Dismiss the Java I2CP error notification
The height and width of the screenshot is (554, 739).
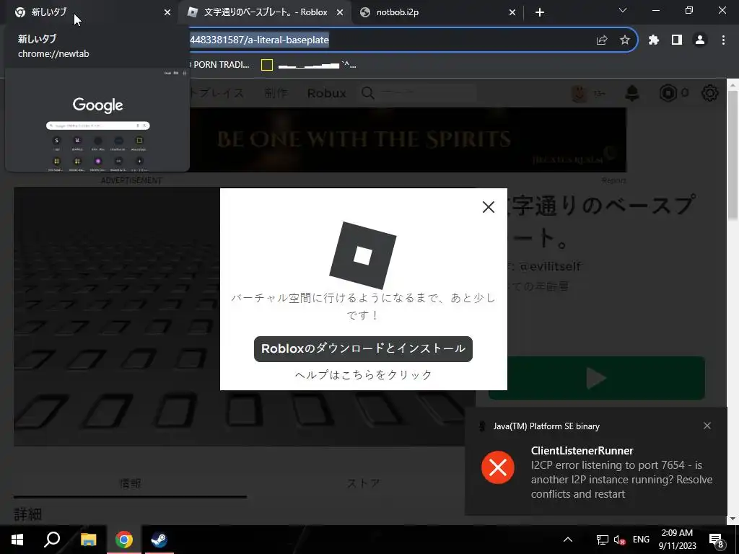[707, 426]
